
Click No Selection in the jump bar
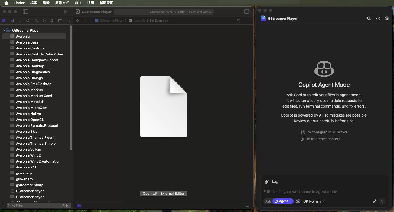pyautogui.click(x=159, y=21)
